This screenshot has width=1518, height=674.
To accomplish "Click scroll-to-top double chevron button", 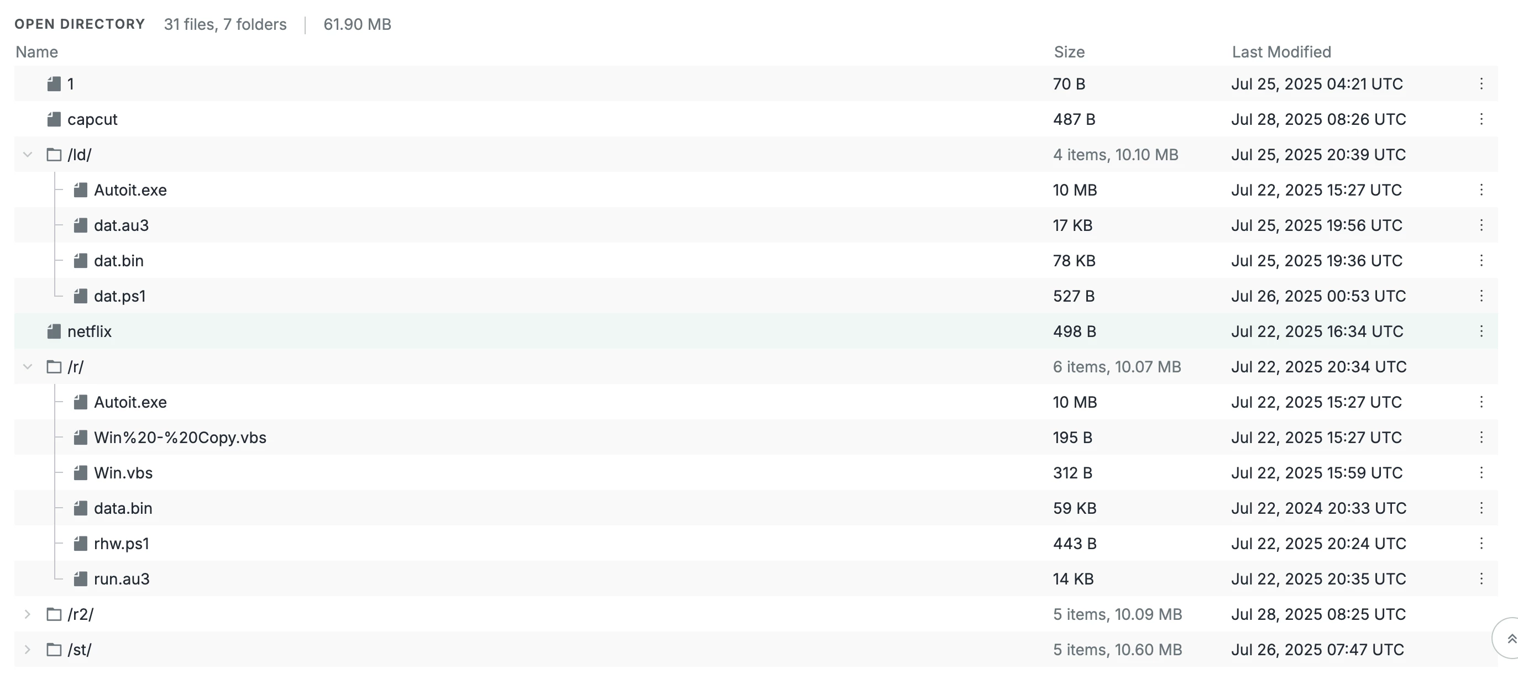I will pos(1511,639).
